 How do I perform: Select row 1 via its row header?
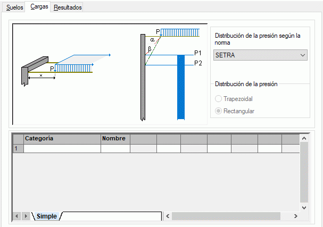pos(18,148)
